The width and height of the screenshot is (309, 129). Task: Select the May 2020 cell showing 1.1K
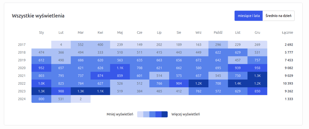[x=120, y=68]
